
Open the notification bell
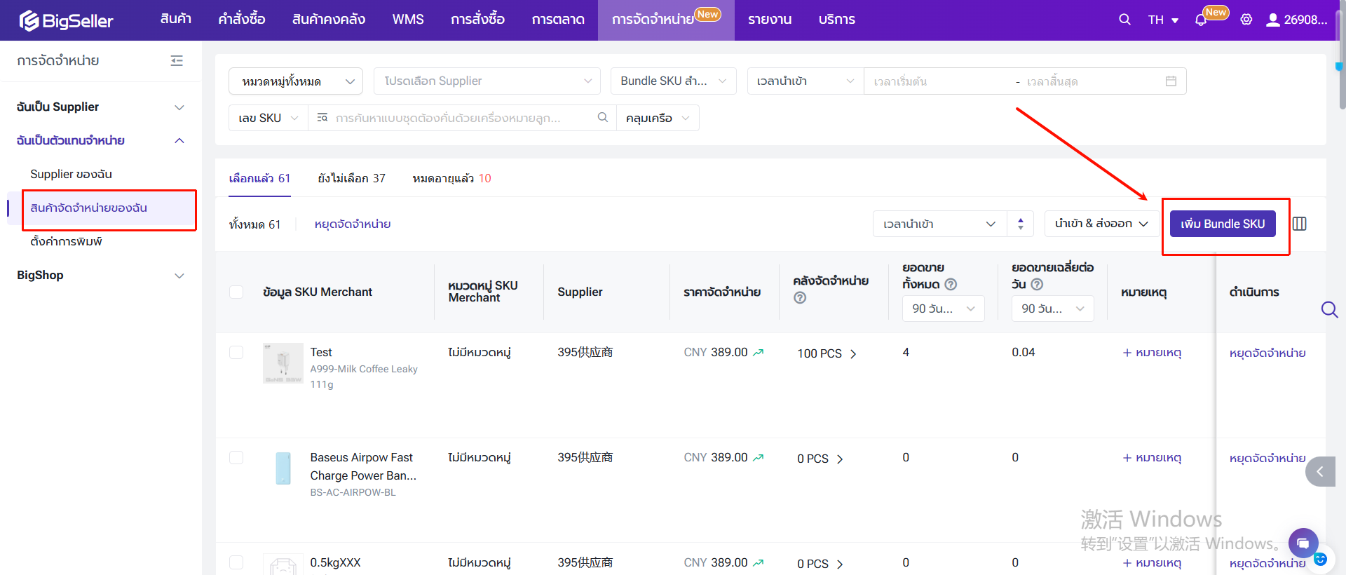click(1201, 20)
